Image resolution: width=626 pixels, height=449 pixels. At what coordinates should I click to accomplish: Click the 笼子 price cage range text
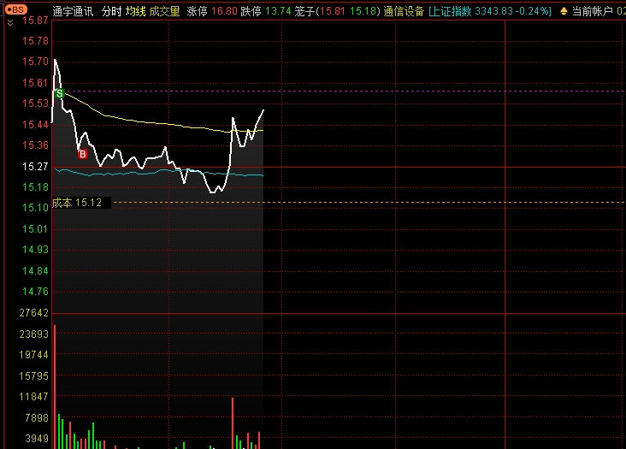337,11
